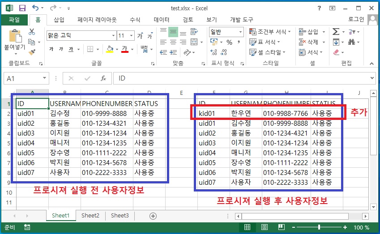Image resolution: width=380 pixels, height=234 pixels.
Task: Open the font size dropdown
Action: (x=131, y=36)
